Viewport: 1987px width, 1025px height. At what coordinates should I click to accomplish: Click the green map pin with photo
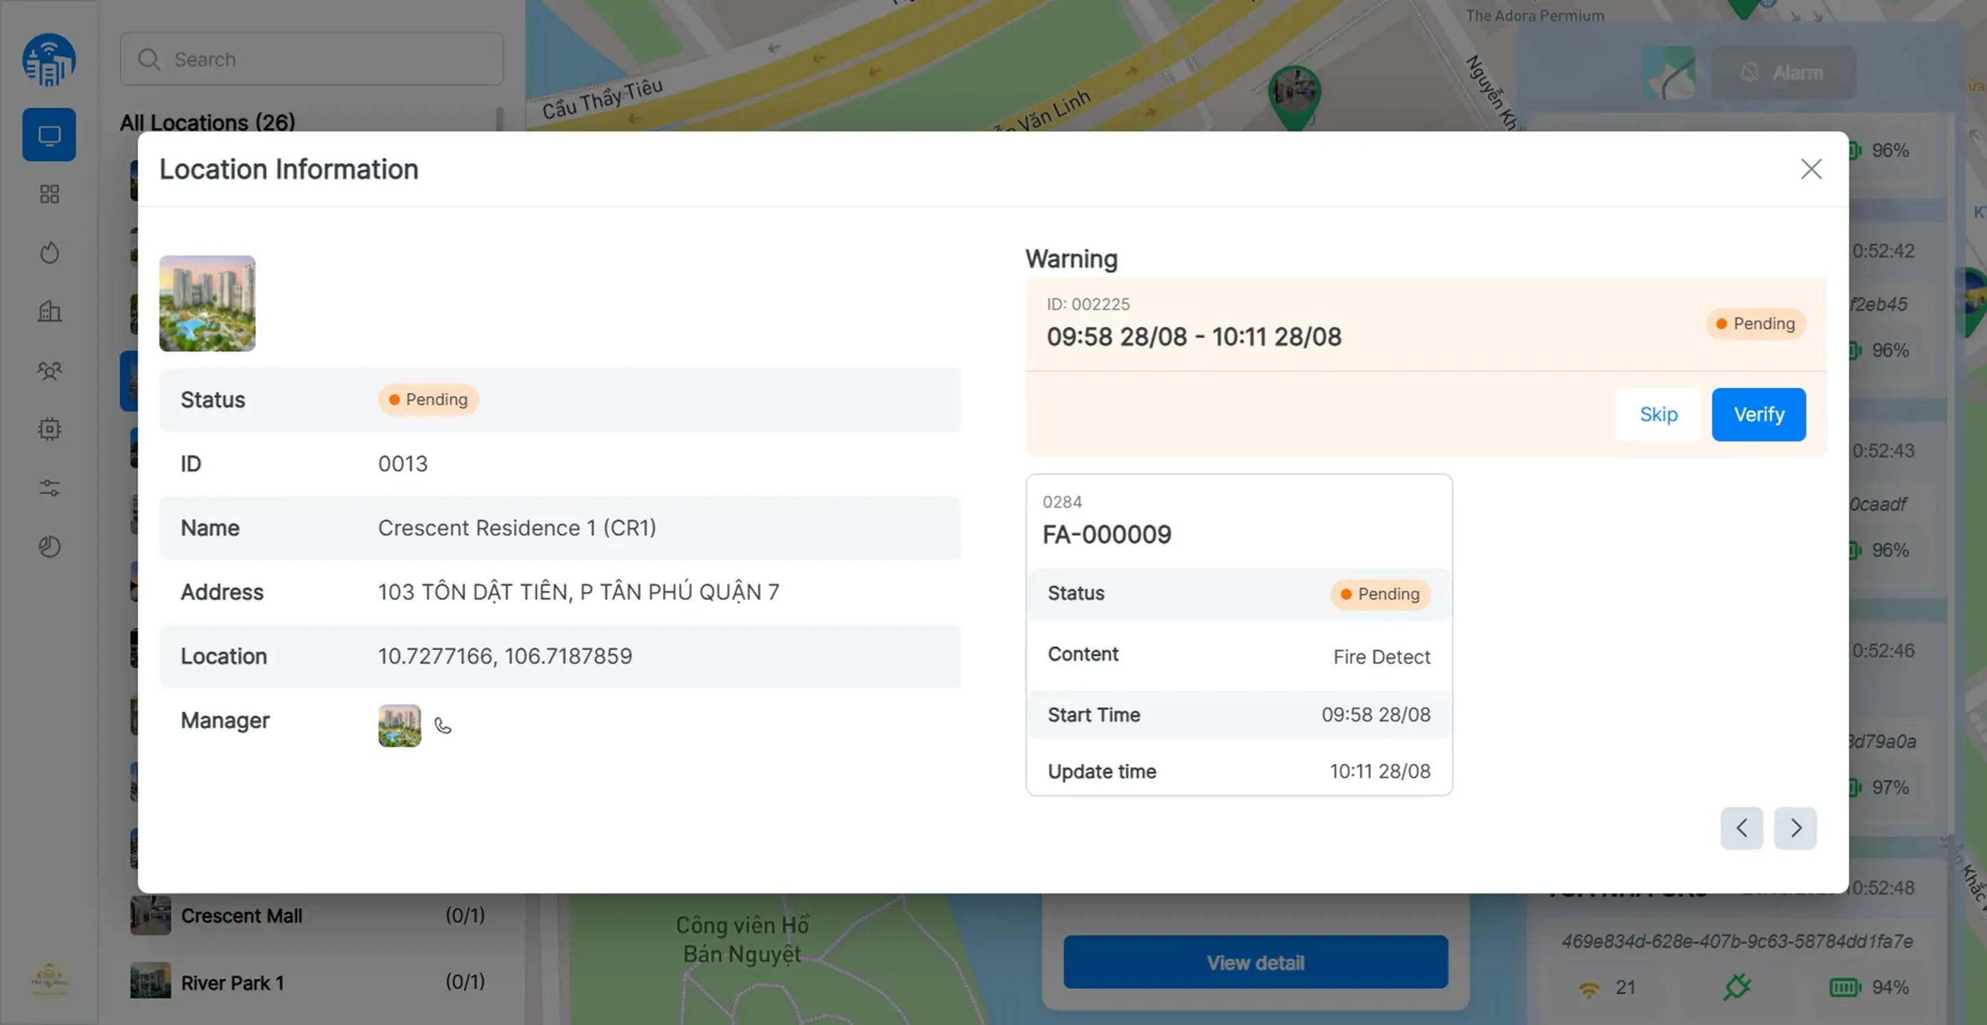[1294, 98]
